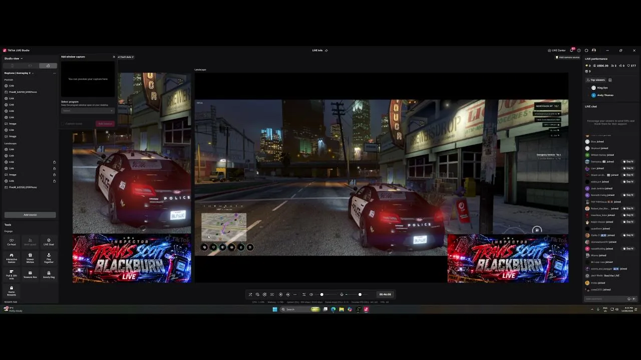Click the record circle icon in control bar
The width and height of the screenshot is (641, 360).
tap(280, 294)
